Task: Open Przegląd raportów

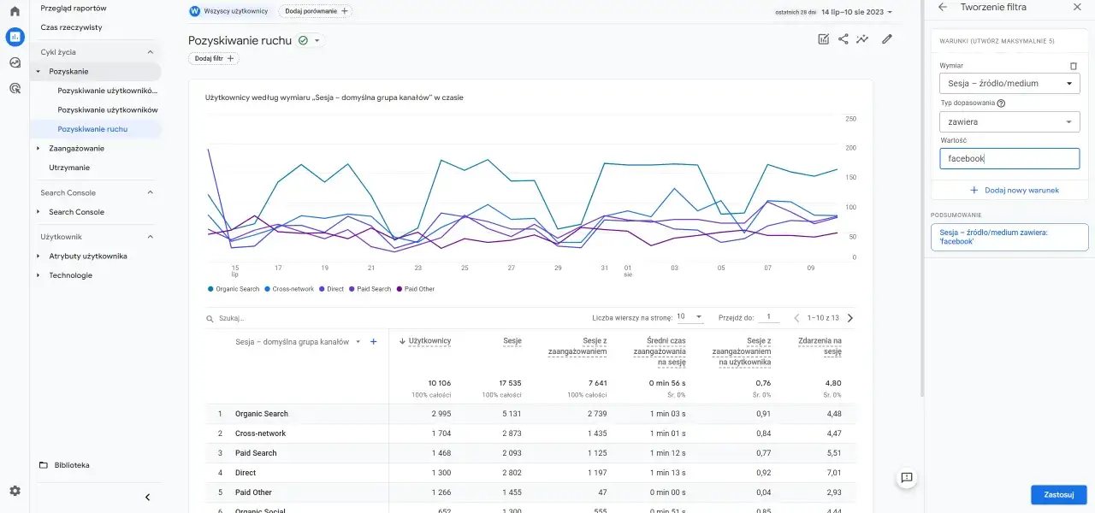Action: coord(74,8)
